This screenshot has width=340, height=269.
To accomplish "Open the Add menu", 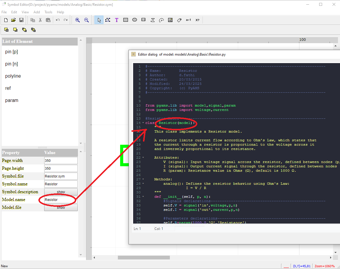I will tap(37, 12).
